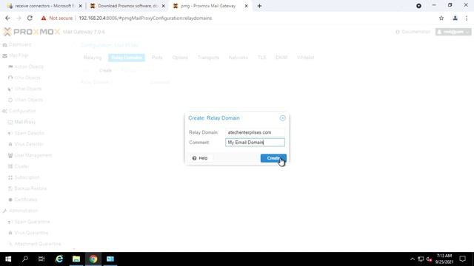The height and width of the screenshot is (266, 474).
Task: Open network status tray icon
Action: [x=421, y=259]
